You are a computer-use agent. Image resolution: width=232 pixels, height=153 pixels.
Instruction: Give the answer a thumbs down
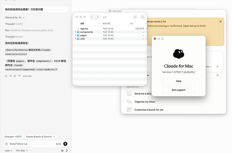[x=10, y=76]
